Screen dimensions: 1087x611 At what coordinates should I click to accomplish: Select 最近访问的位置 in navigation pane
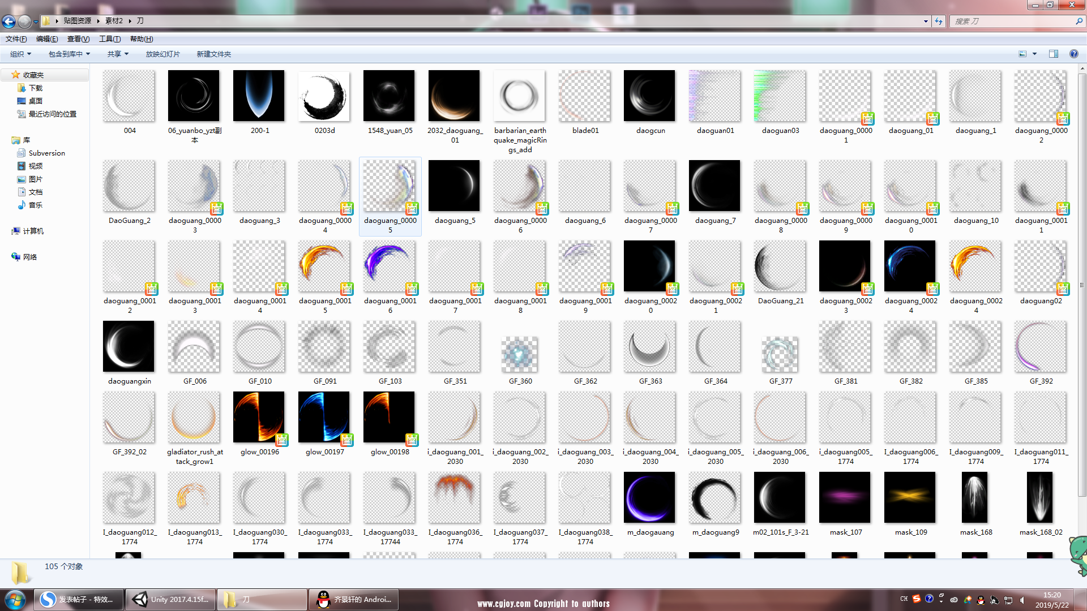(52, 114)
